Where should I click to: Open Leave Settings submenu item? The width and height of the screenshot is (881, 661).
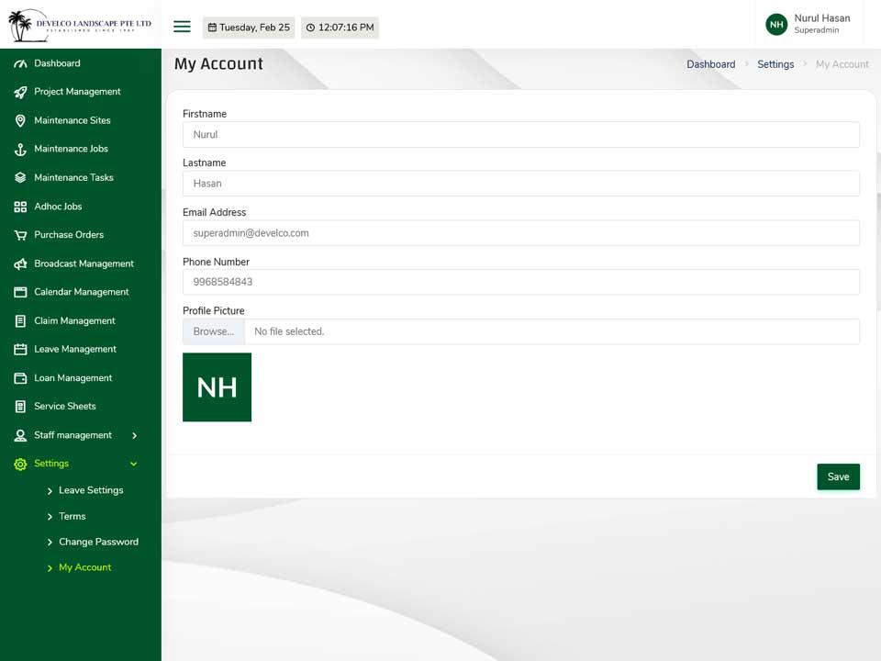[91, 490]
